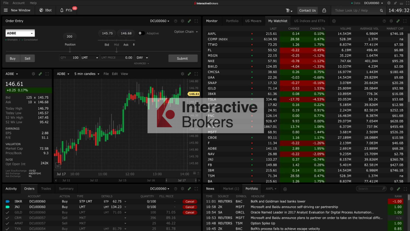410x231 pixels.
Task: Click the help icon in Order Entry header
Action: (176, 21)
